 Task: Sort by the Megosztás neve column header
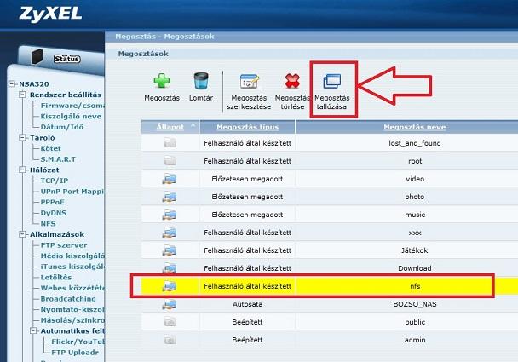tap(415, 127)
